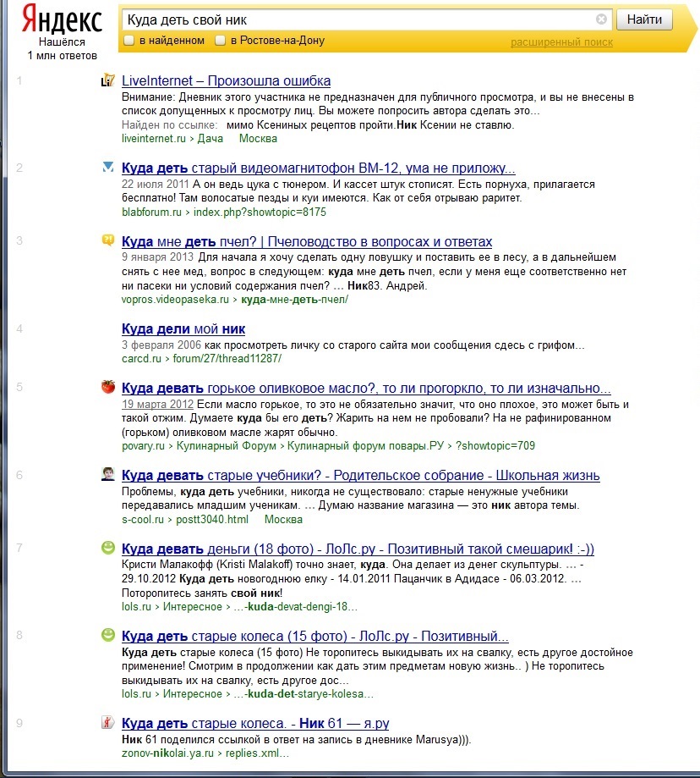Enable the 'в найденном' checkbox
This screenshot has height=778, width=700.
[129, 41]
